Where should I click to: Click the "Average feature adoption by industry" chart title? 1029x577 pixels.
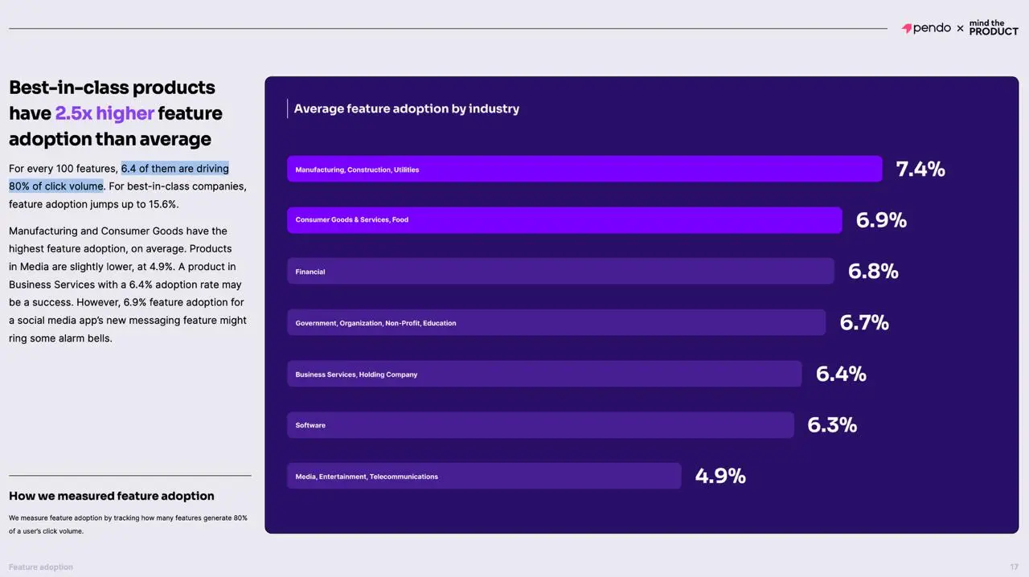coord(407,108)
